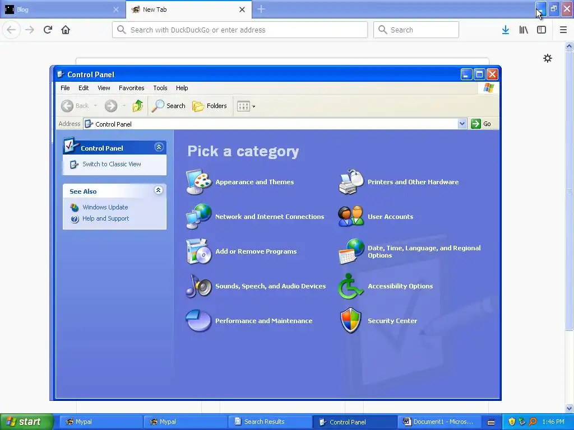Open a new browser tab with plus

(261, 9)
